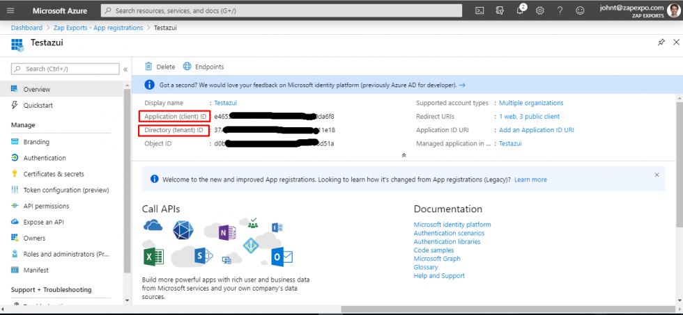Image resolution: width=683 pixels, height=315 pixels.
Task: Click the SharePoint icon under Call APIs
Action: (203, 256)
